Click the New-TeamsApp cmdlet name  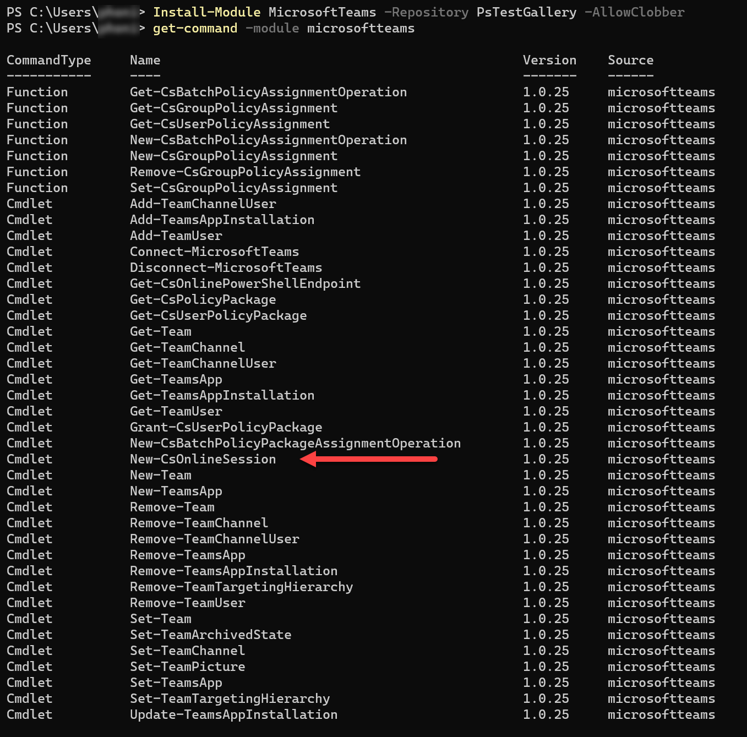click(176, 491)
